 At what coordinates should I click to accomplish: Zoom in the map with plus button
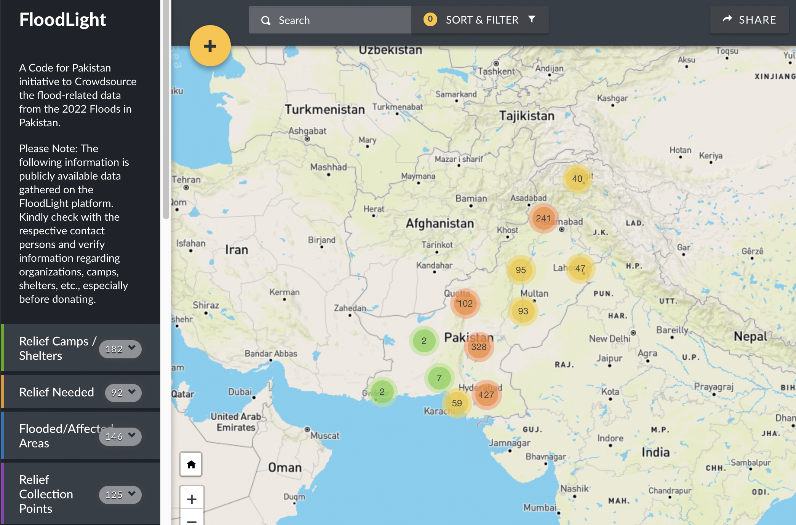(x=192, y=499)
